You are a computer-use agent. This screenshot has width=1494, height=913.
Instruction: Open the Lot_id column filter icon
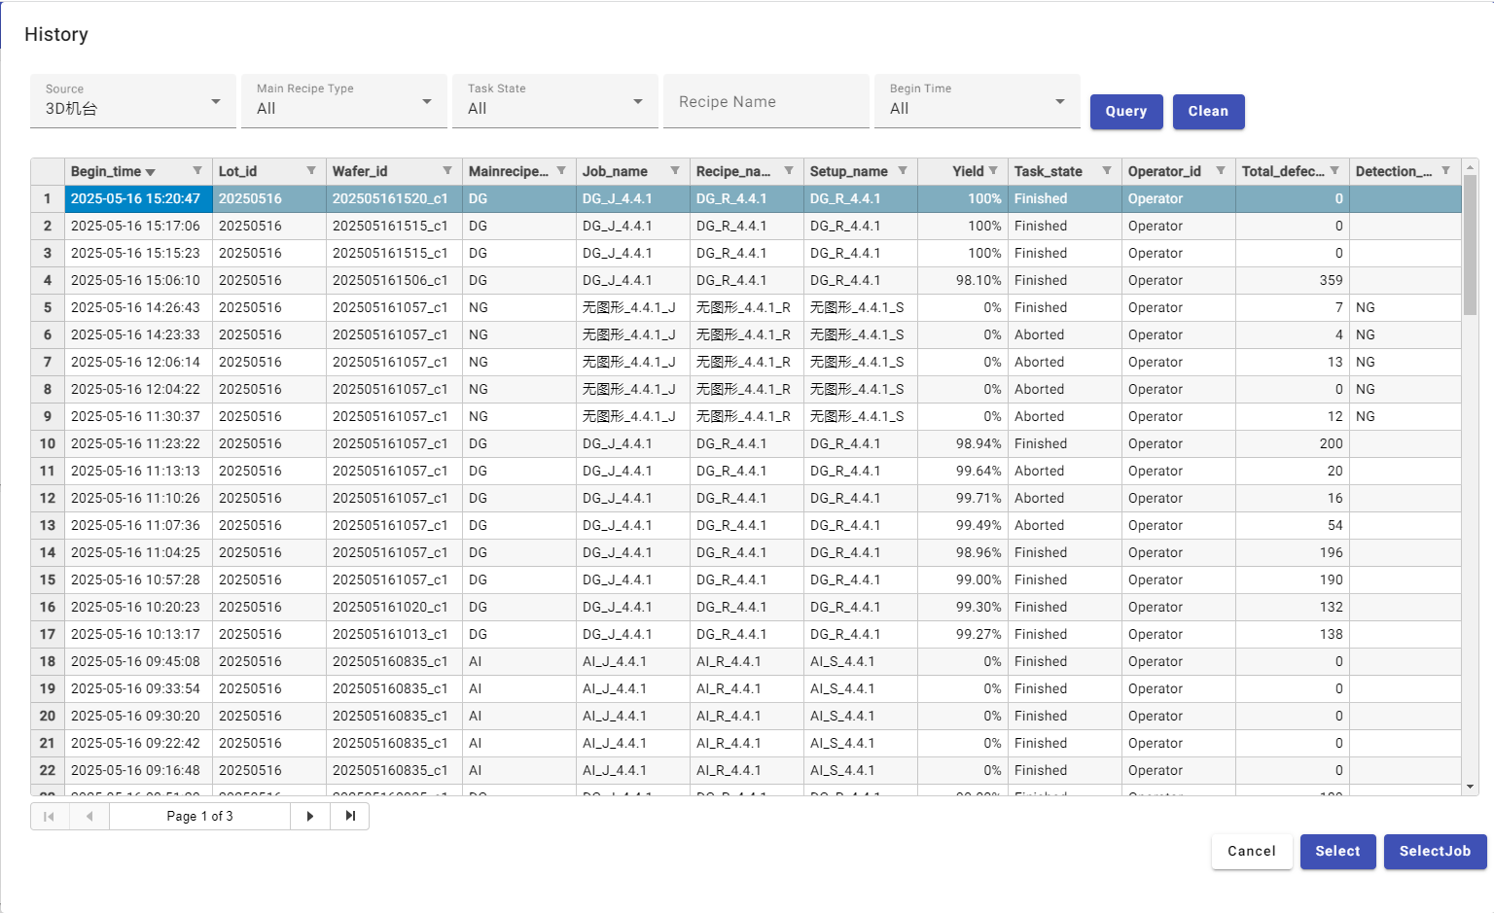tap(311, 171)
